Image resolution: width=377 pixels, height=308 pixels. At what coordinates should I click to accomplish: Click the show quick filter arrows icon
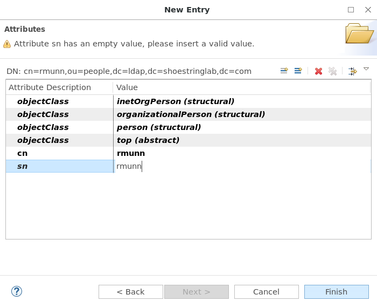[353, 71]
